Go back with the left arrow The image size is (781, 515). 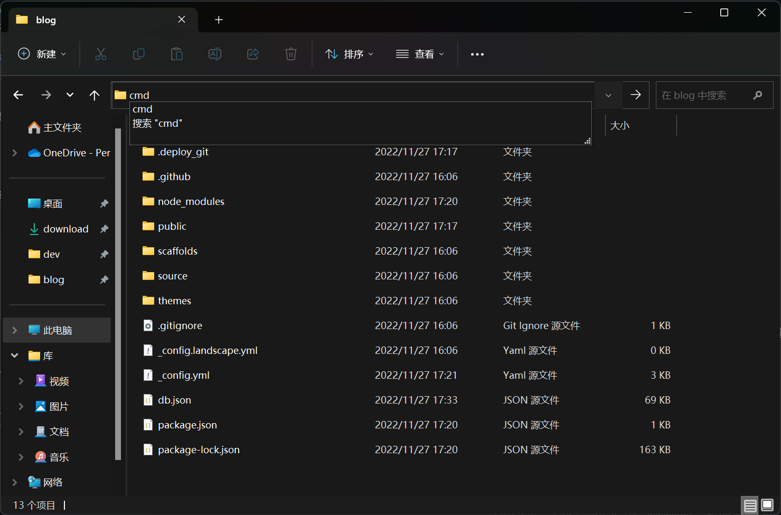(18, 95)
